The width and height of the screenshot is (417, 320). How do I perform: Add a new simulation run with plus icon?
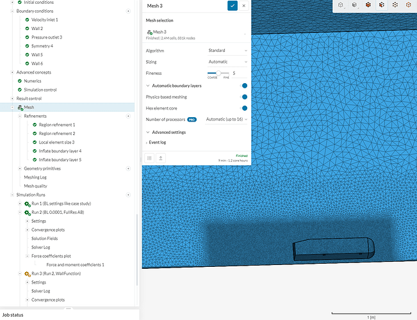point(128,195)
